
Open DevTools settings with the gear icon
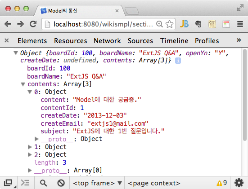coord(239,183)
